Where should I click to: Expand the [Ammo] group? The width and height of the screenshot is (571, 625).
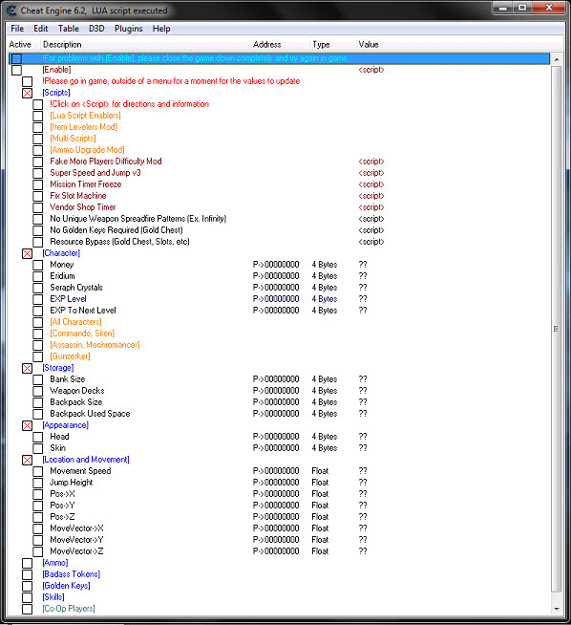(27, 563)
